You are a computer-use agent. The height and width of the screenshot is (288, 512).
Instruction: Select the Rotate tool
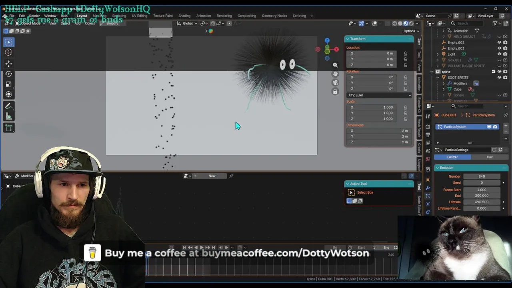tap(9, 74)
